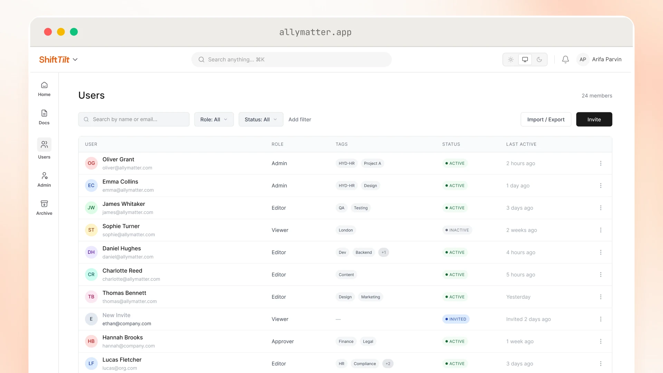The width and height of the screenshot is (663, 373).
Task: Switch to dark theme moon icon
Action: pyautogui.click(x=539, y=59)
